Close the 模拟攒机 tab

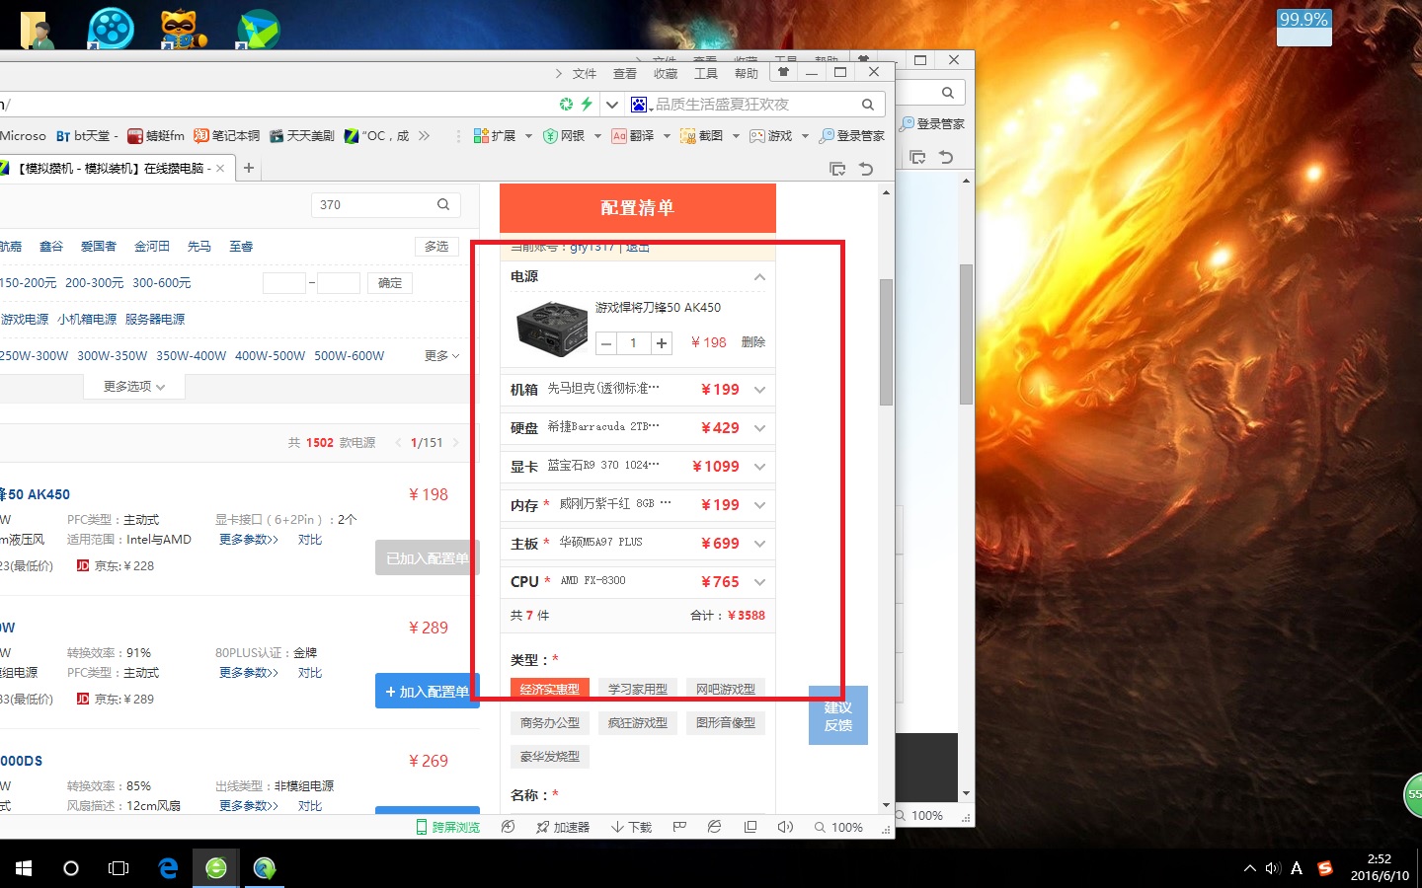(x=220, y=169)
